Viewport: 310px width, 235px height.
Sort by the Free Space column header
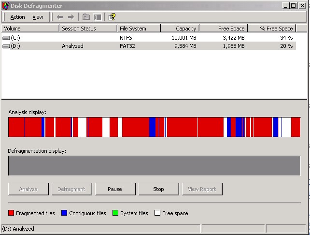[x=224, y=29]
